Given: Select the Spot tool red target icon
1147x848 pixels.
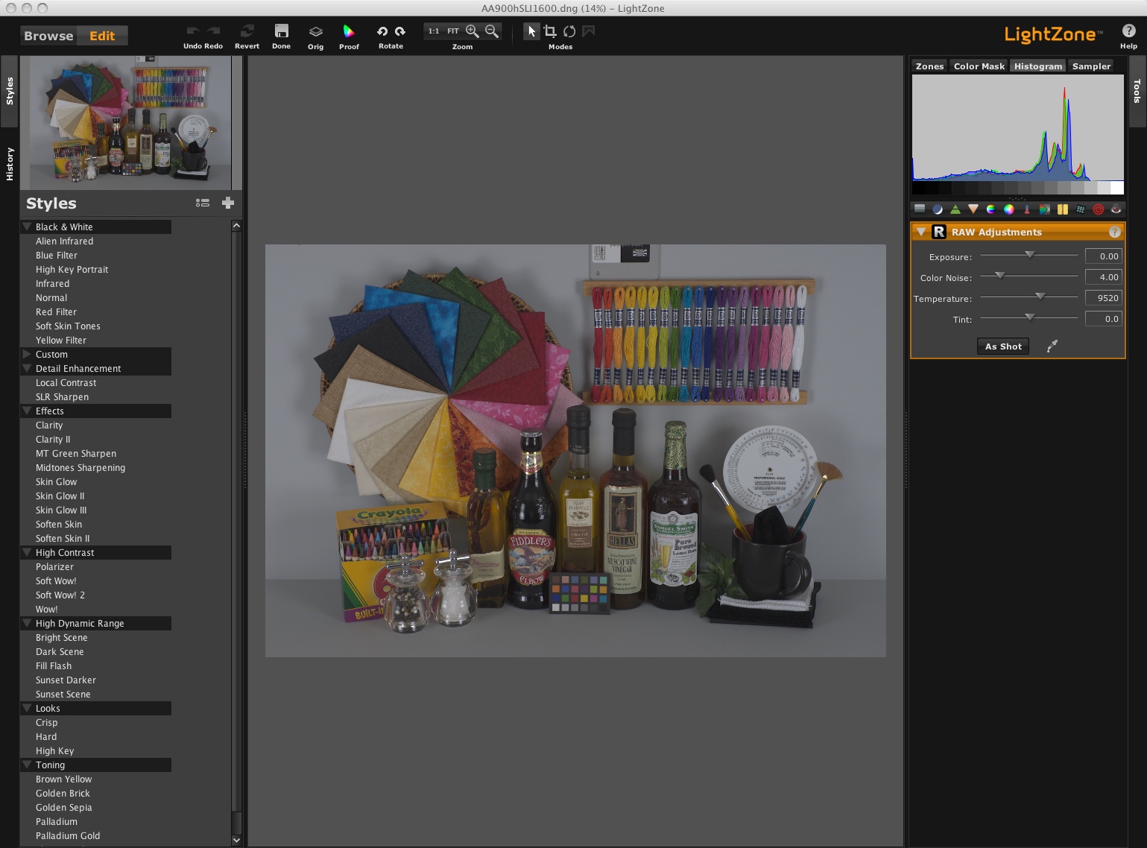Looking at the screenshot, I should pos(1098,209).
